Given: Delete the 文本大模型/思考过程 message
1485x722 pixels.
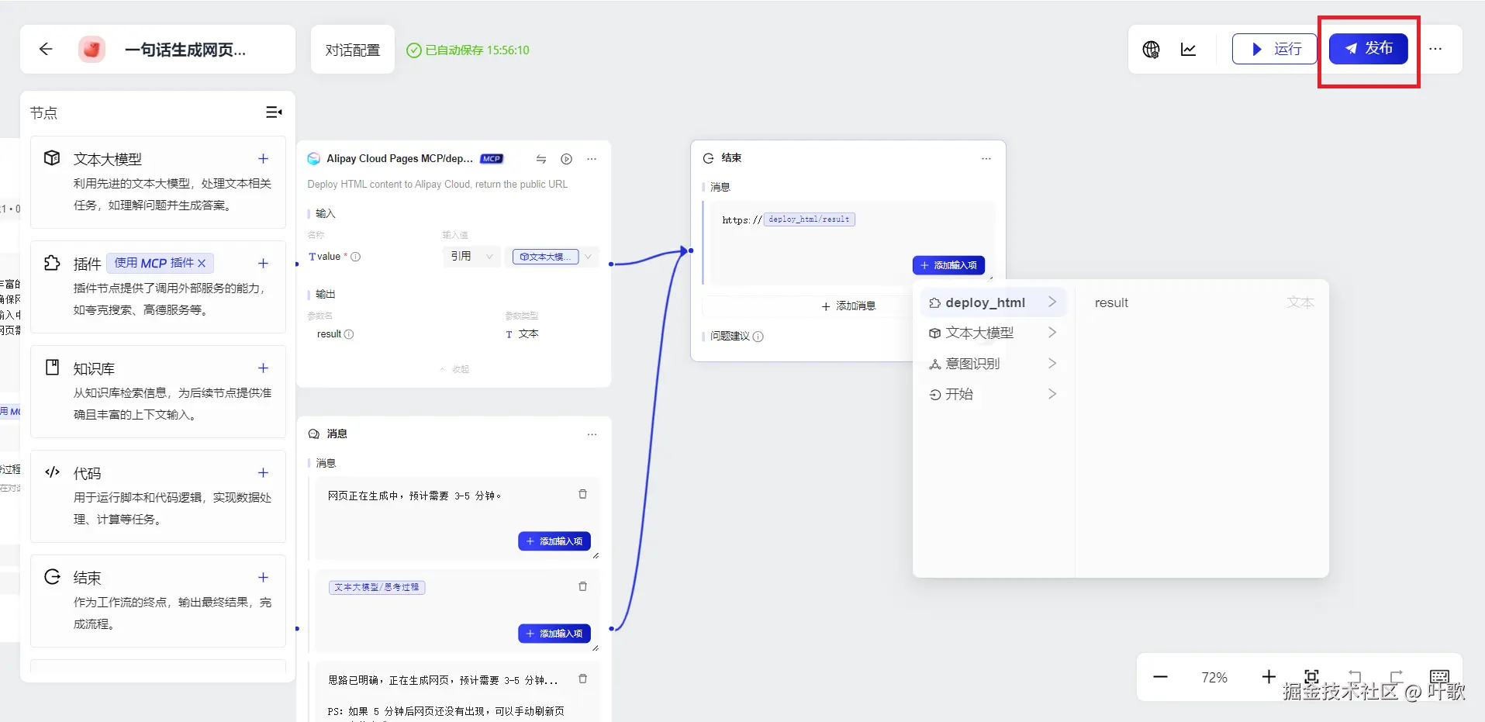Looking at the screenshot, I should pos(583,586).
